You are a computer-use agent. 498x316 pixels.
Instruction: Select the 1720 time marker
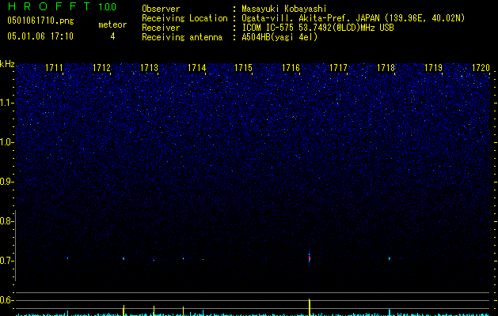pyautogui.click(x=481, y=69)
